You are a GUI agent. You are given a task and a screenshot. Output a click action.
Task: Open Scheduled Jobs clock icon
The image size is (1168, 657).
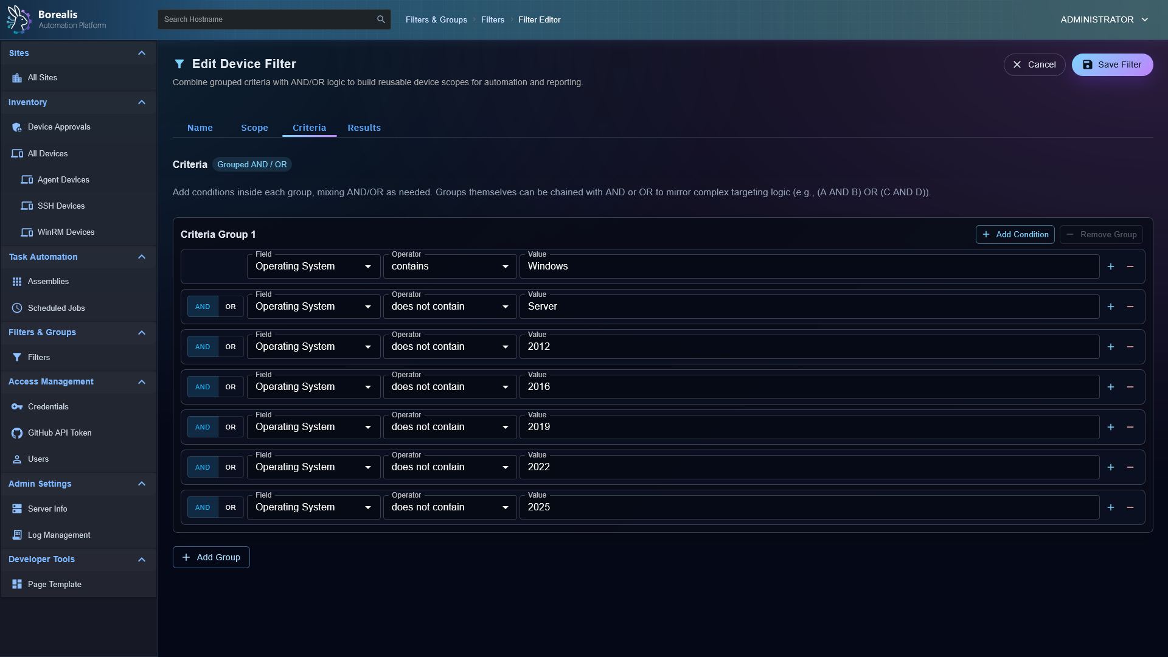point(16,308)
